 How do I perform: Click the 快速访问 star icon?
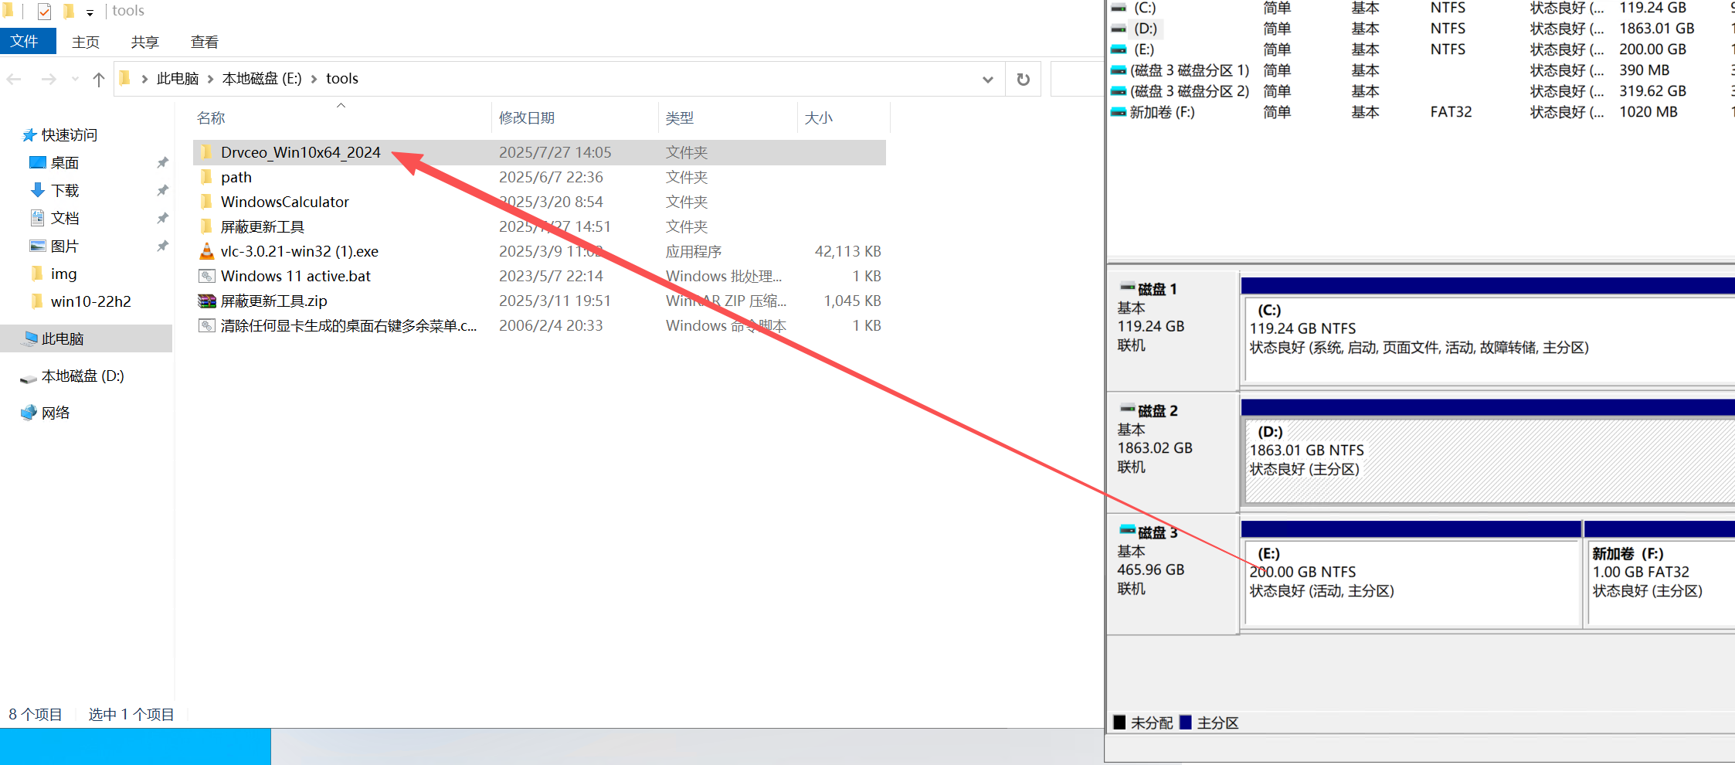point(29,135)
